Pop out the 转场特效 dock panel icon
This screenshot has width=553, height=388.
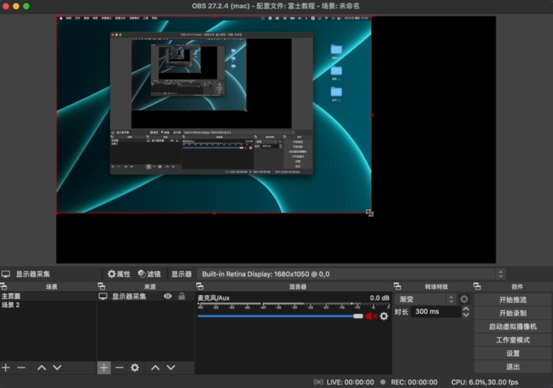397,286
